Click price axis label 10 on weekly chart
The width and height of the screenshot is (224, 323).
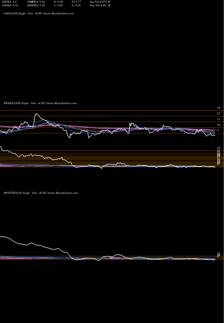point(219,125)
